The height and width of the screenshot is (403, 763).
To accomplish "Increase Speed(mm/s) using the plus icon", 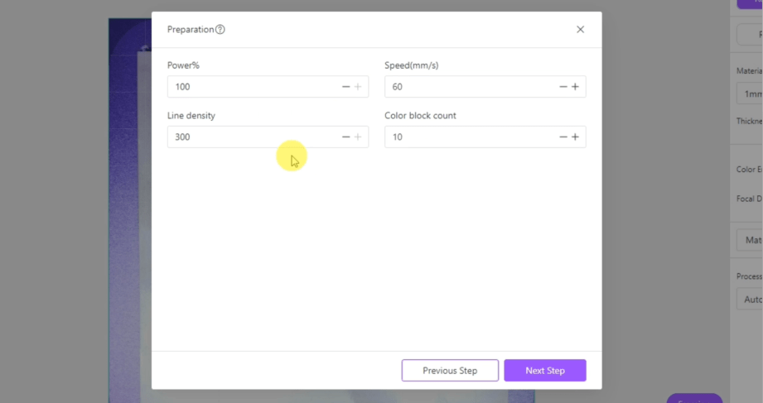I will (x=575, y=87).
